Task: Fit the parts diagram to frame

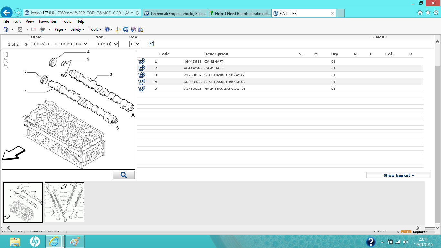Action: (5, 55)
